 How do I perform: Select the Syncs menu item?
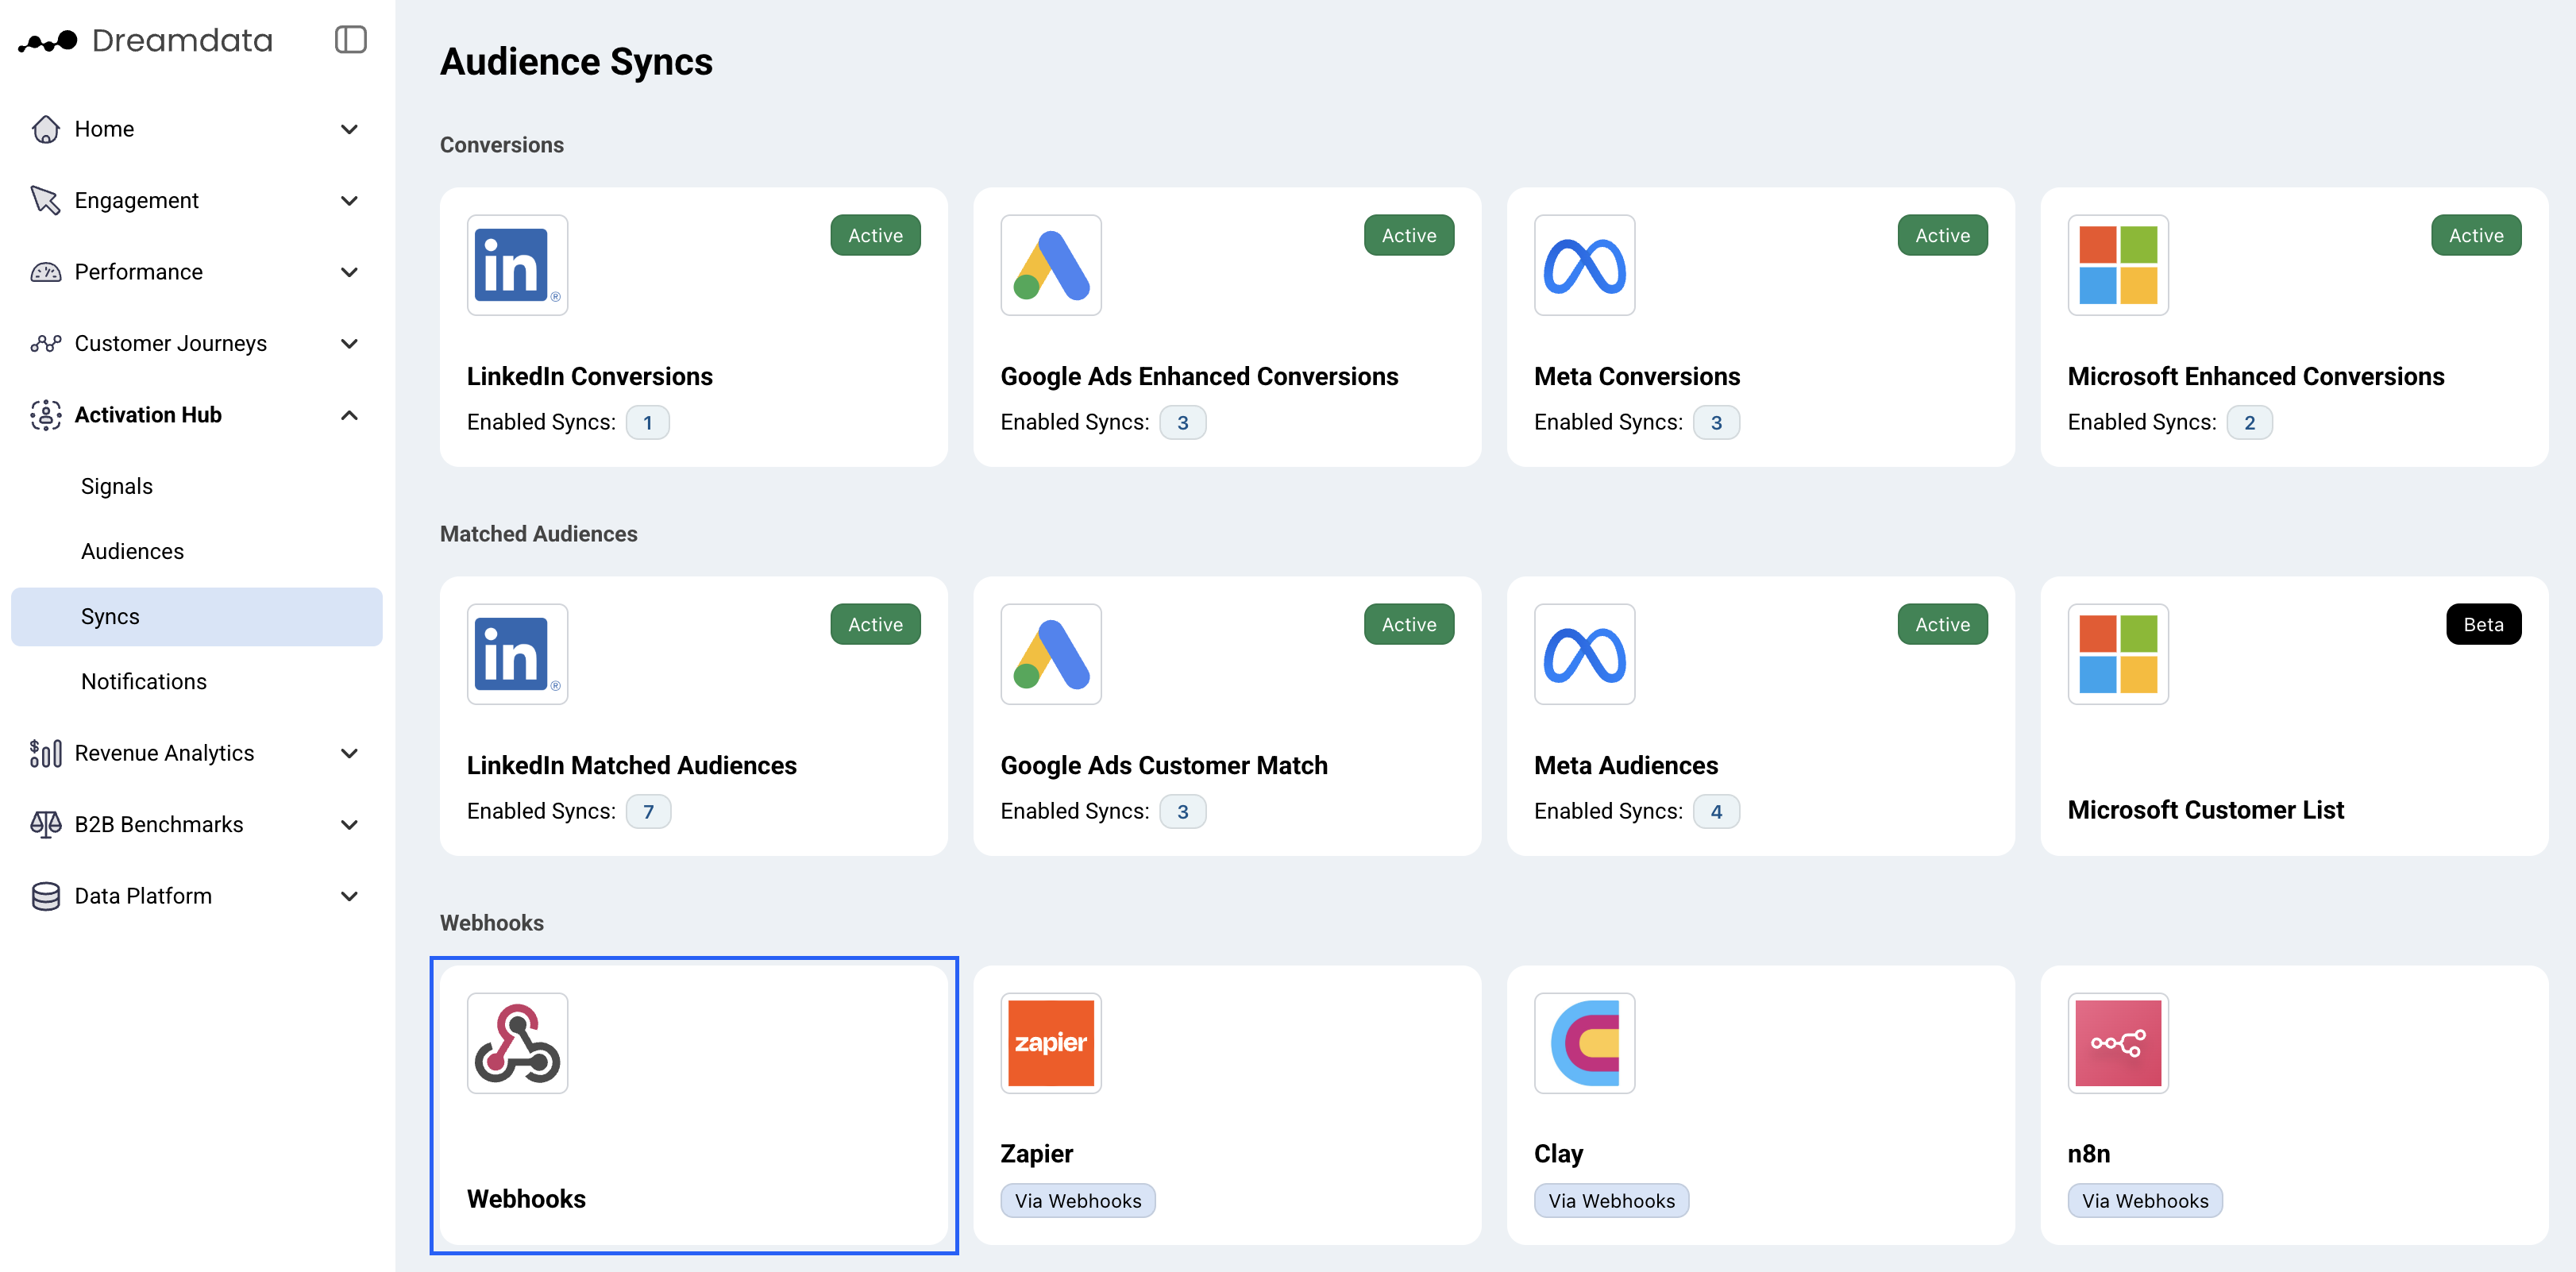[197, 616]
